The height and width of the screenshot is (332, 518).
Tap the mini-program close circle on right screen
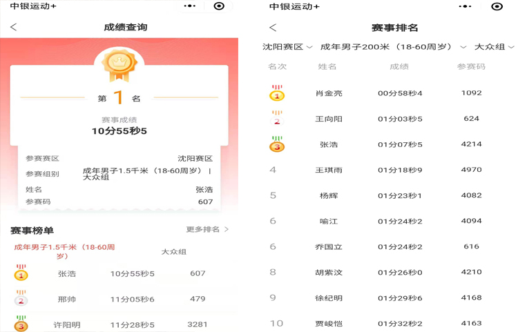click(x=497, y=6)
